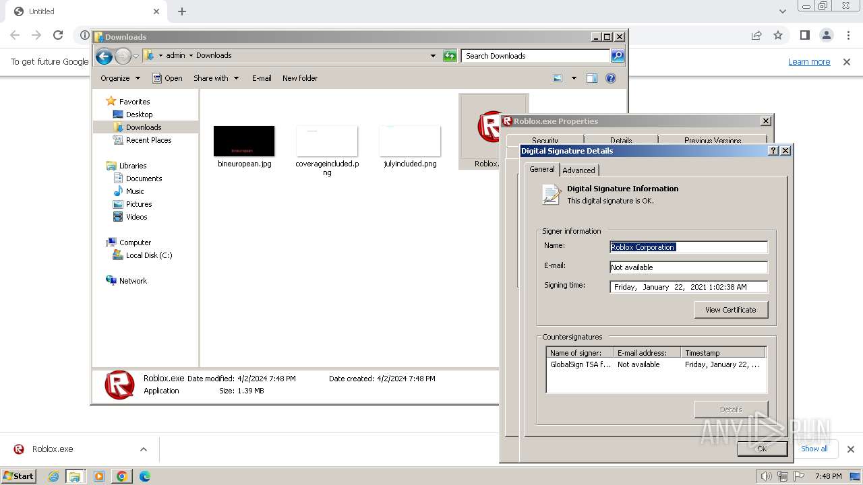863x485 pixels.
Task: Go back in Downloads Explorer window
Action: pyautogui.click(x=104, y=56)
